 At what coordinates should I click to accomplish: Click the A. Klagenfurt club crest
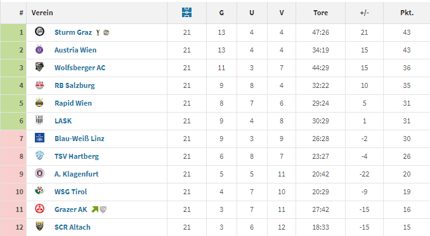coord(39,173)
